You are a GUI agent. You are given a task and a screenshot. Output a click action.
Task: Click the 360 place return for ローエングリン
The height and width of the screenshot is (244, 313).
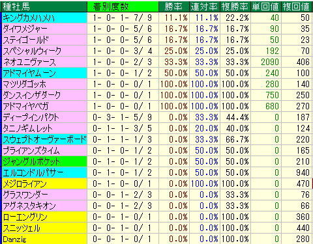pyautogui.click(x=303, y=217)
